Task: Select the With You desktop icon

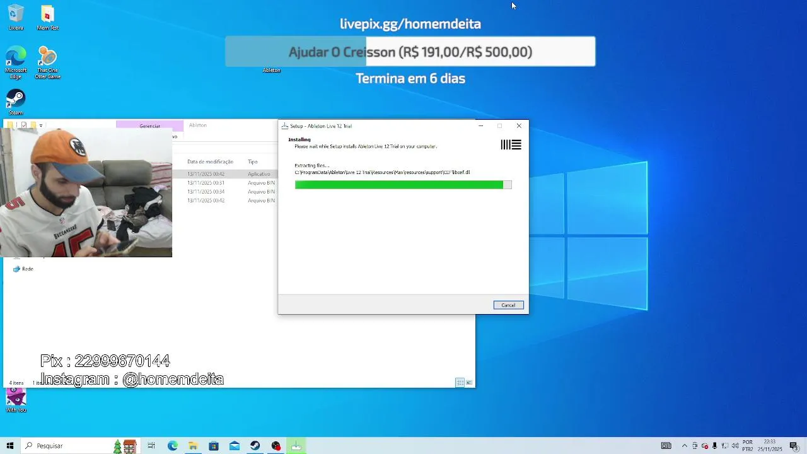Action: 16,400
